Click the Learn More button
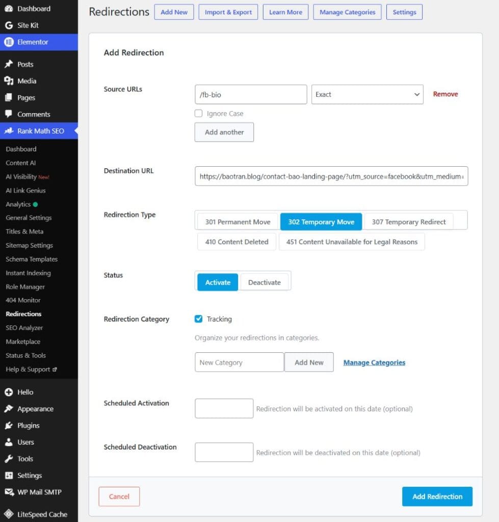 tap(285, 12)
